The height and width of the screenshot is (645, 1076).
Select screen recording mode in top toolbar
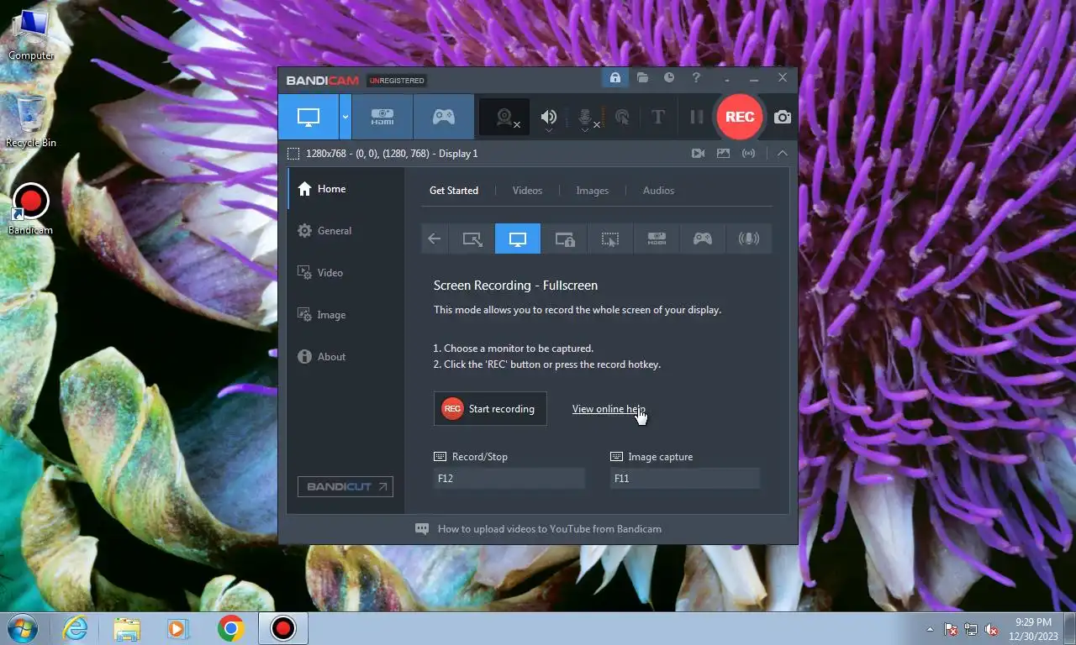(x=309, y=117)
